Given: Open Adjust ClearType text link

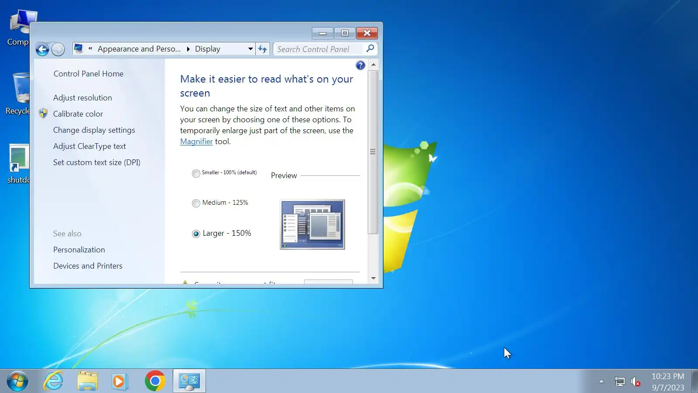Looking at the screenshot, I should coord(89,146).
